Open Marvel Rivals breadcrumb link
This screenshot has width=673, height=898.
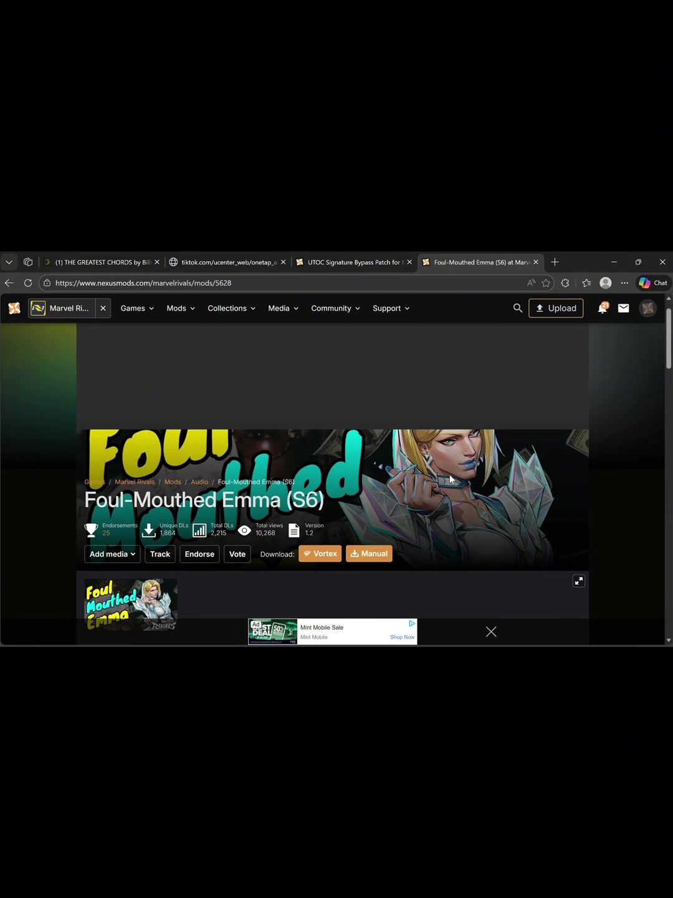click(x=135, y=482)
